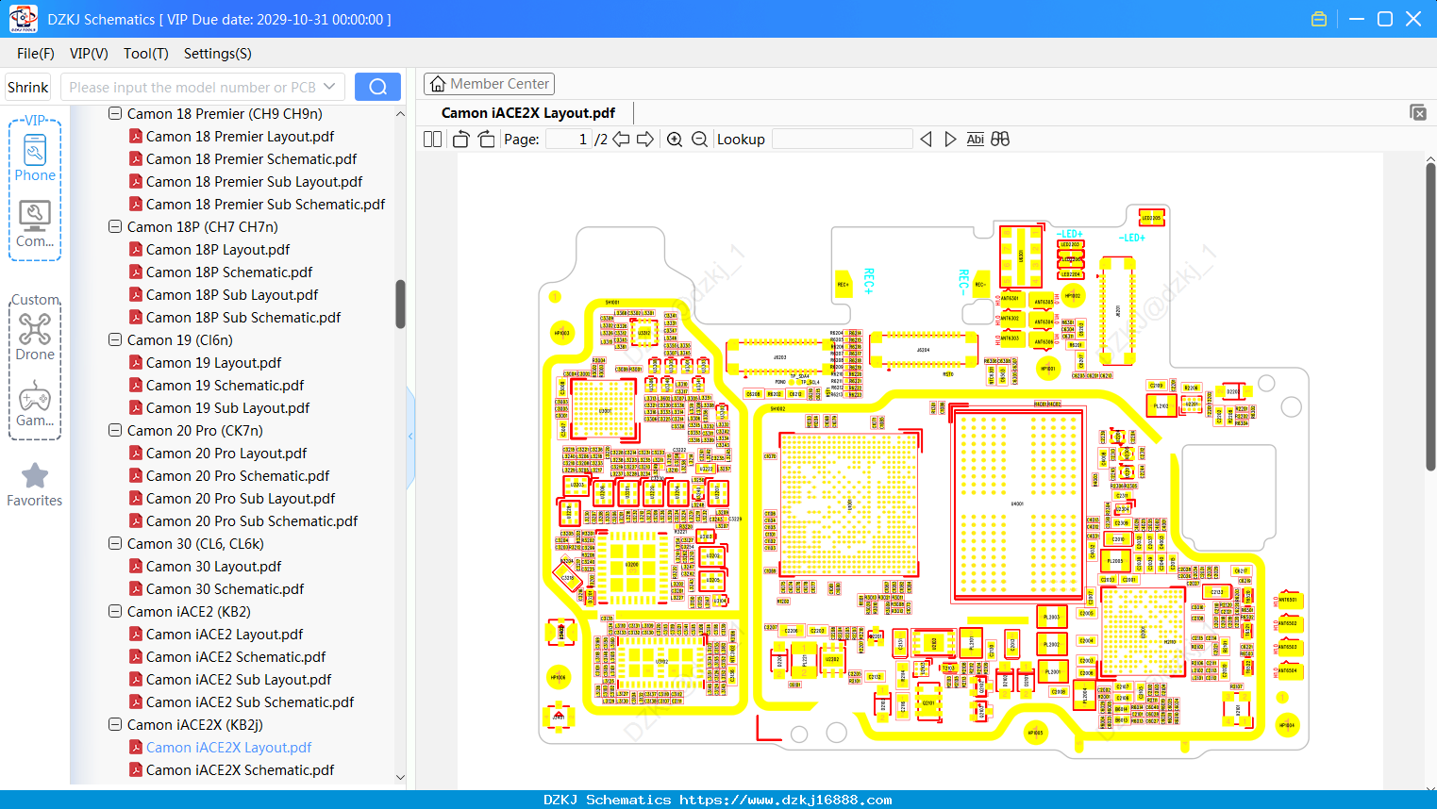Open Camon 18 Premier Layout.pdf
The height and width of the screenshot is (809, 1437).
point(240,137)
